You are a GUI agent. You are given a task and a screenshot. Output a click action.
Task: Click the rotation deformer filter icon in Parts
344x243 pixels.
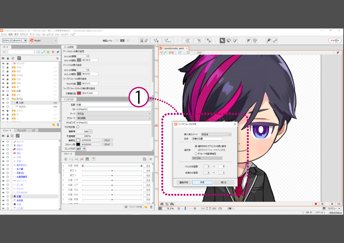coord(53,52)
